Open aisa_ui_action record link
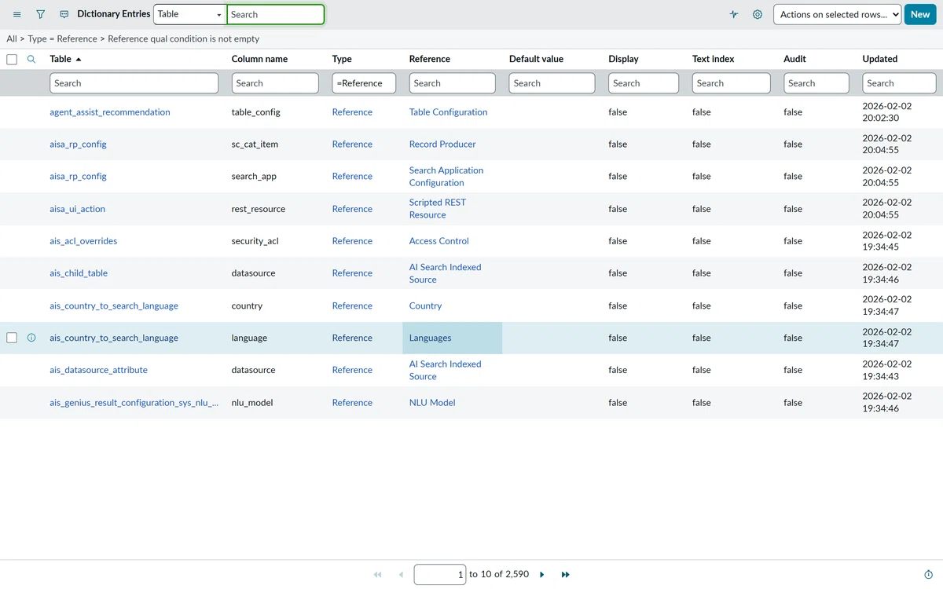 [77, 209]
